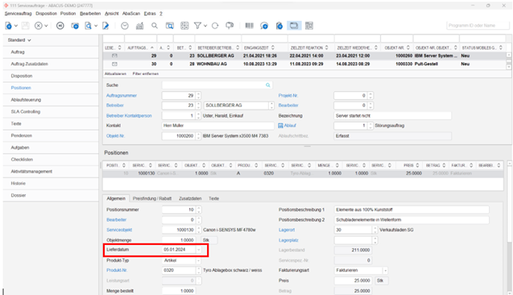Open the Lieferdatum date picker dropdown
The width and height of the screenshot is (513, 295).
199,250
